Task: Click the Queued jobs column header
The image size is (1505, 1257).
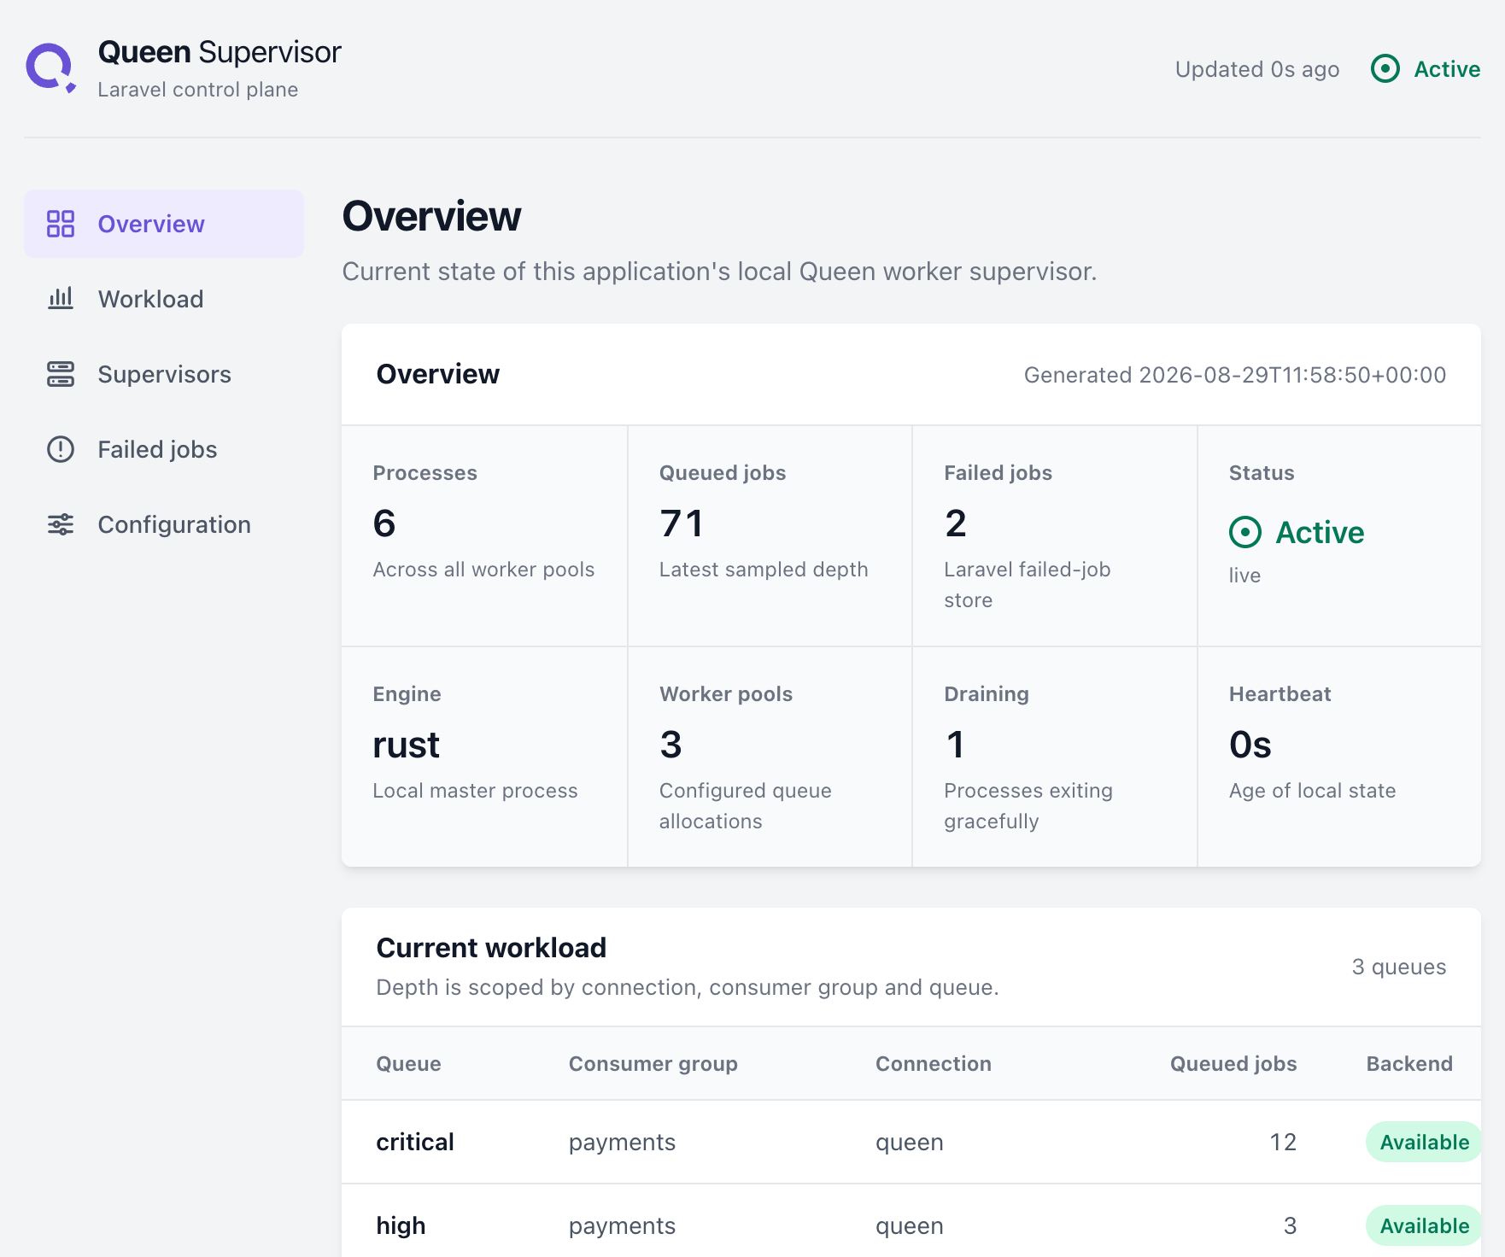Action: 1233,1064
